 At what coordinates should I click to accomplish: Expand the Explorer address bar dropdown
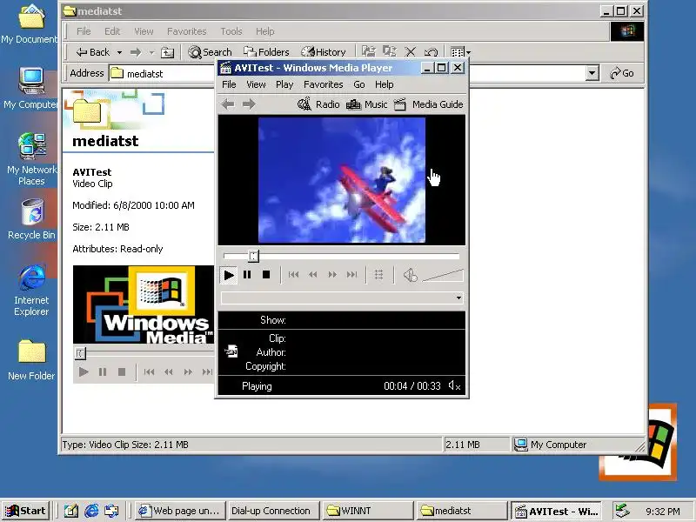pyautogui.click(x=592, y=73)
